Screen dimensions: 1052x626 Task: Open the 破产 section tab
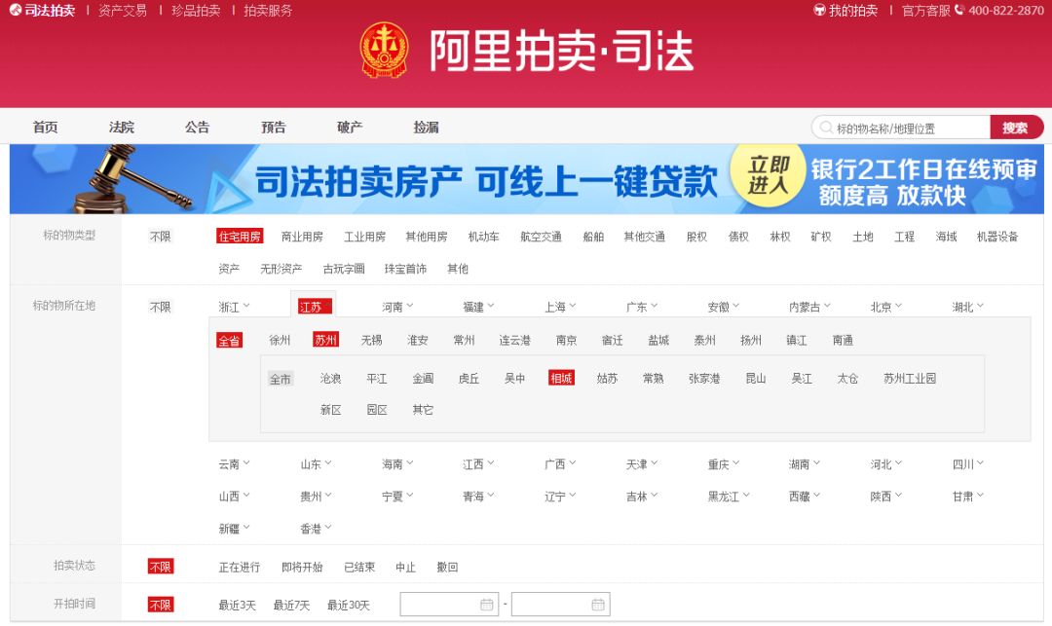pyautogui.click(x=348, y=127)
